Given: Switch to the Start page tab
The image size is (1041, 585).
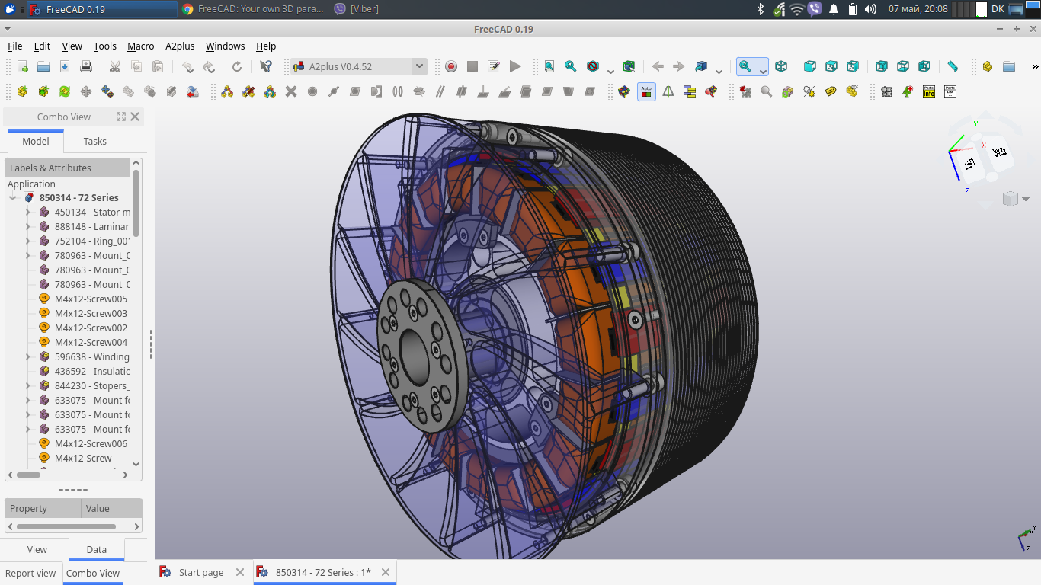Looking at the screenshot, I should coord(200,572).
